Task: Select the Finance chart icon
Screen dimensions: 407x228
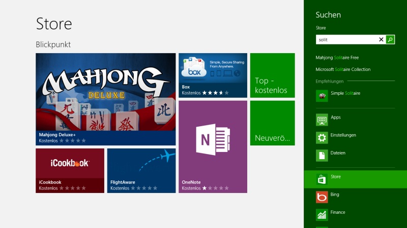Action: [322, 215]
